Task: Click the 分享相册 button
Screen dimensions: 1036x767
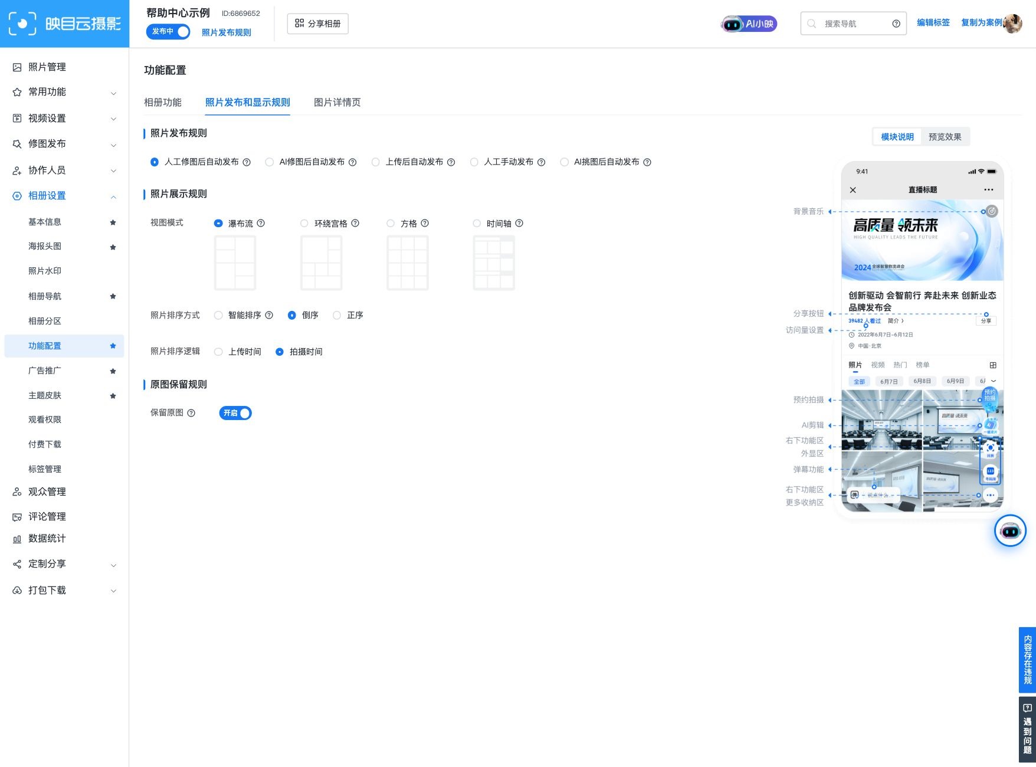Action: click(x=318, y=24)
